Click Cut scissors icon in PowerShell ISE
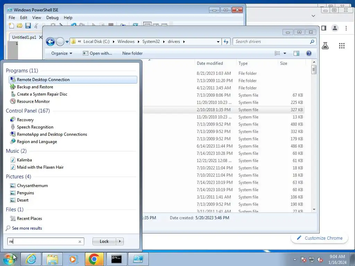The width and height of the screenshot is (355, 266). tap(36, 25)
